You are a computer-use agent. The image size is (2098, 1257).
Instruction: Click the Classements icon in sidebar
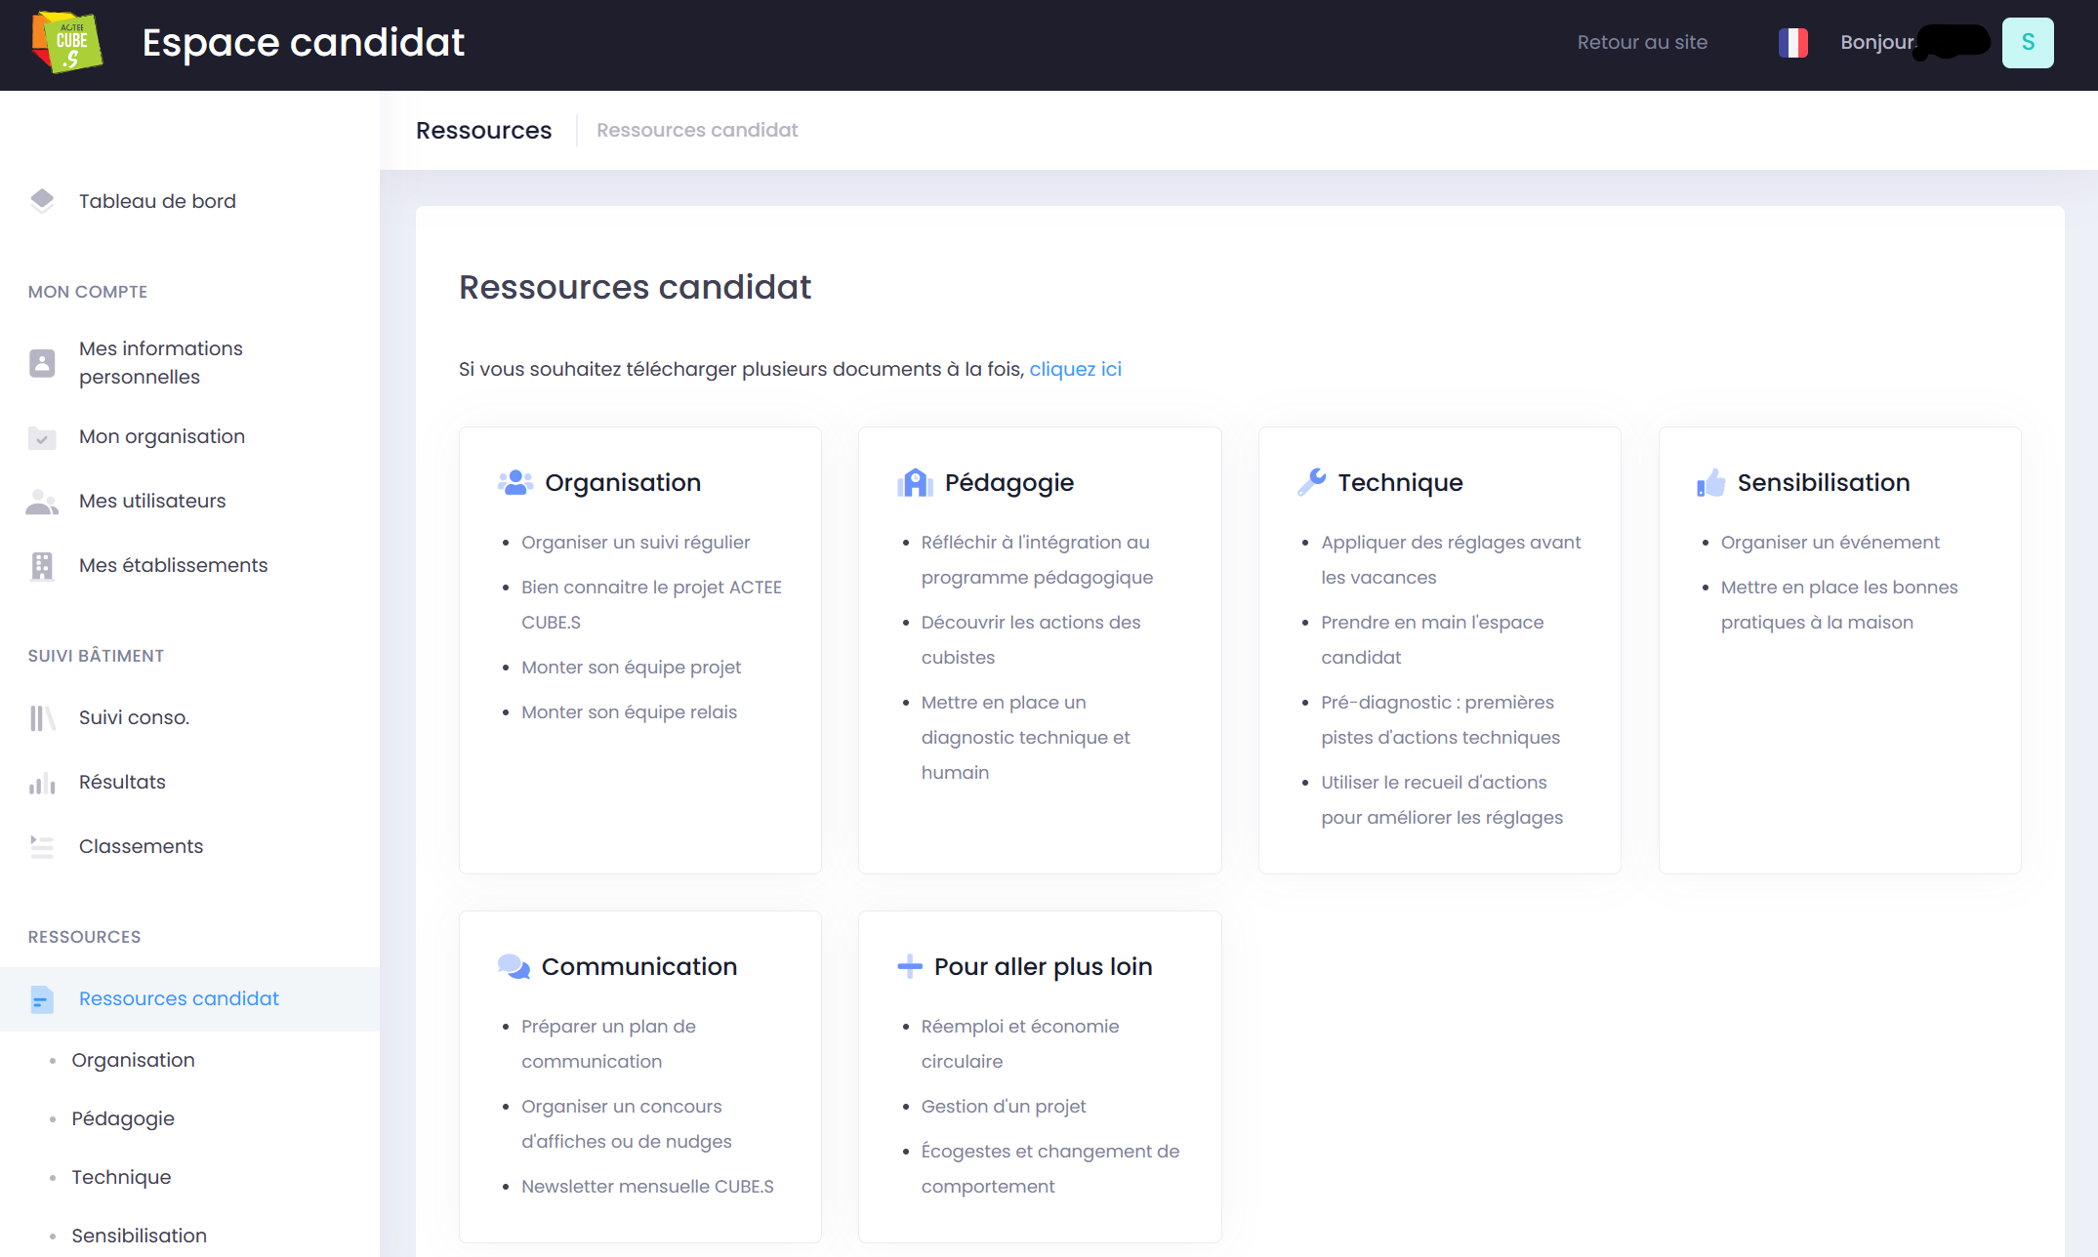42,845
